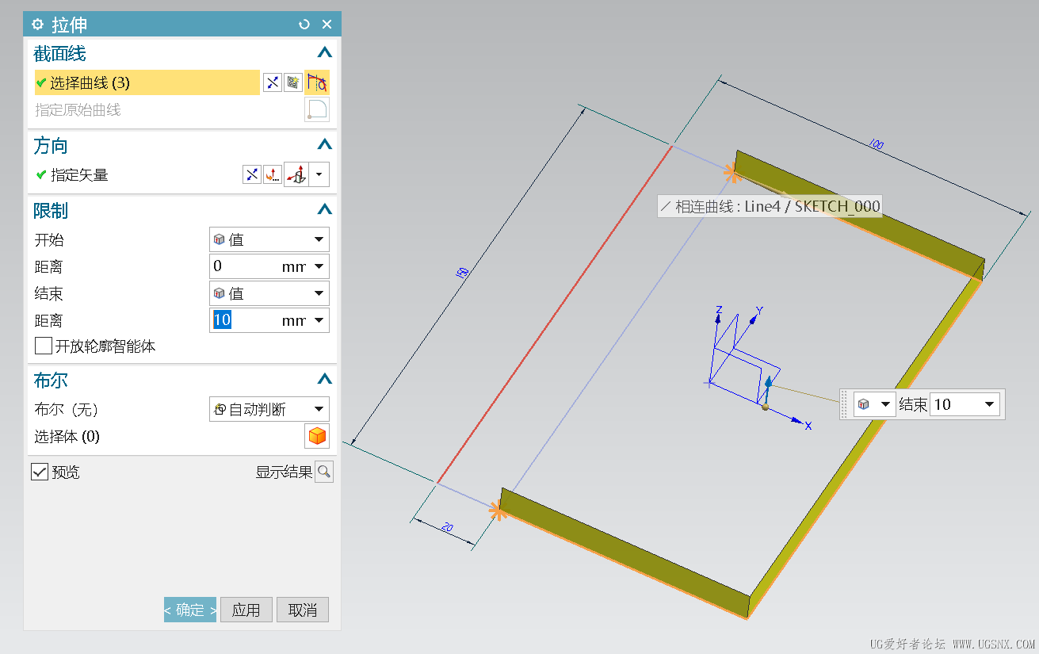Click the 确定 button

[190, 610]
